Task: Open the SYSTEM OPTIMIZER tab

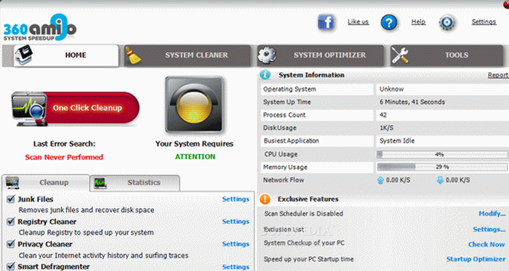Action: (x=321, y=56)
